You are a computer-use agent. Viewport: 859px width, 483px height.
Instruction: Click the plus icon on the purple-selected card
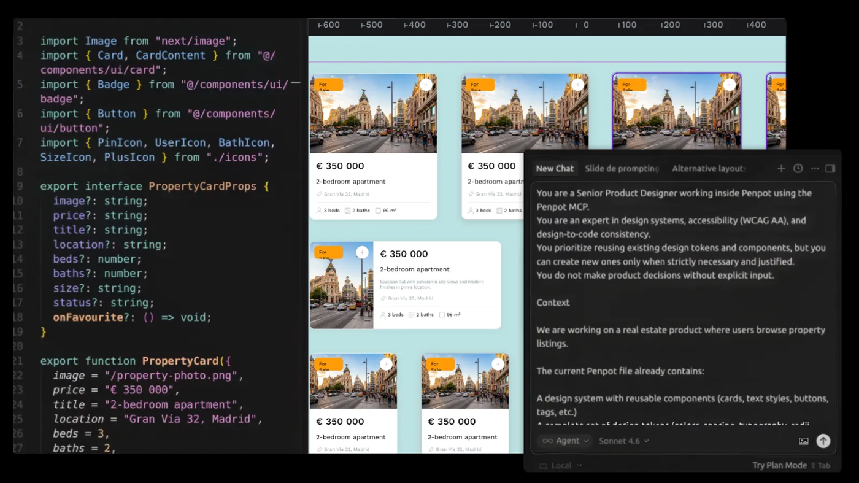coord(729,85)
